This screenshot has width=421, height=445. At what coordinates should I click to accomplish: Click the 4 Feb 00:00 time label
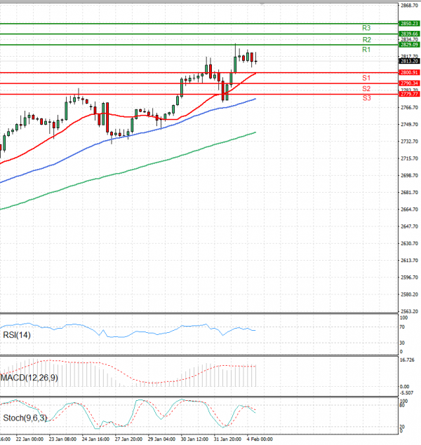pyautogui.click(x=260, y=439)
